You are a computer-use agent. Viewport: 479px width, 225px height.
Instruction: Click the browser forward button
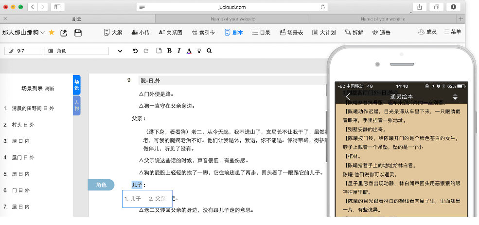click(x=43, y=7)
